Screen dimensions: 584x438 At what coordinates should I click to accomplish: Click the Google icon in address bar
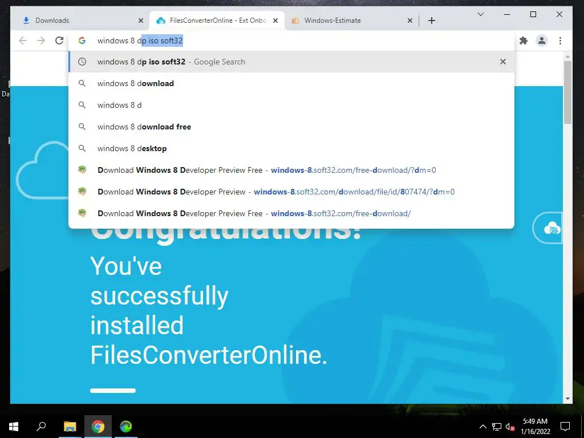coord(82,40)
